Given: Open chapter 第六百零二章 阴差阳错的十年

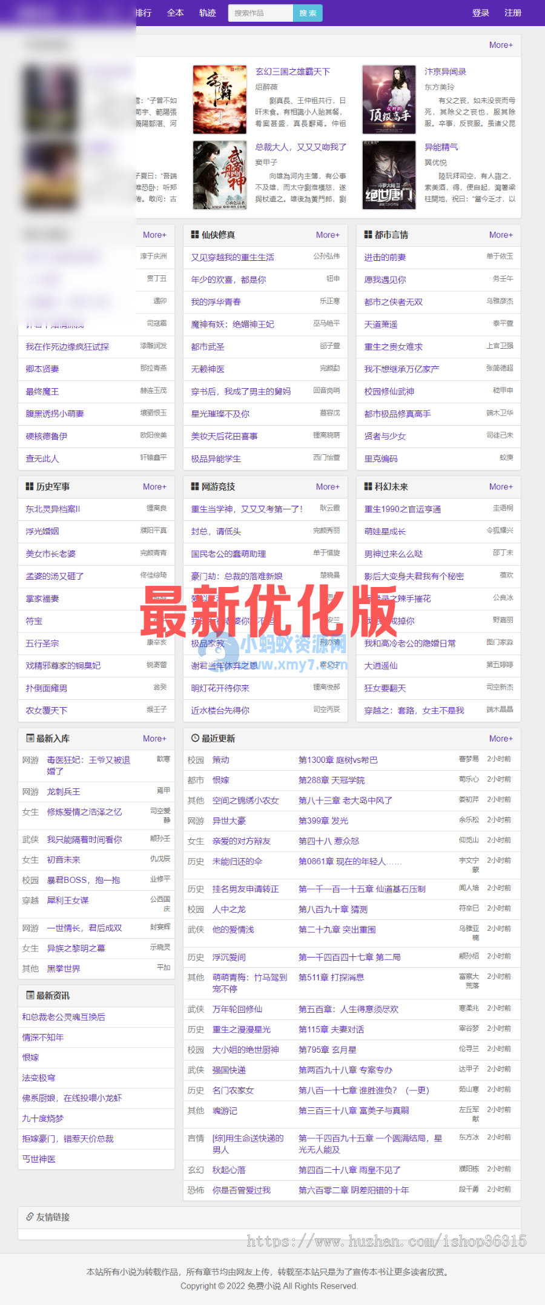Looking at the screenshot, I should coord(354,1190).
